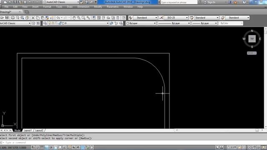Activate the Pan hand tool
The image size is (267, 150).
click(x=74, y=17)
